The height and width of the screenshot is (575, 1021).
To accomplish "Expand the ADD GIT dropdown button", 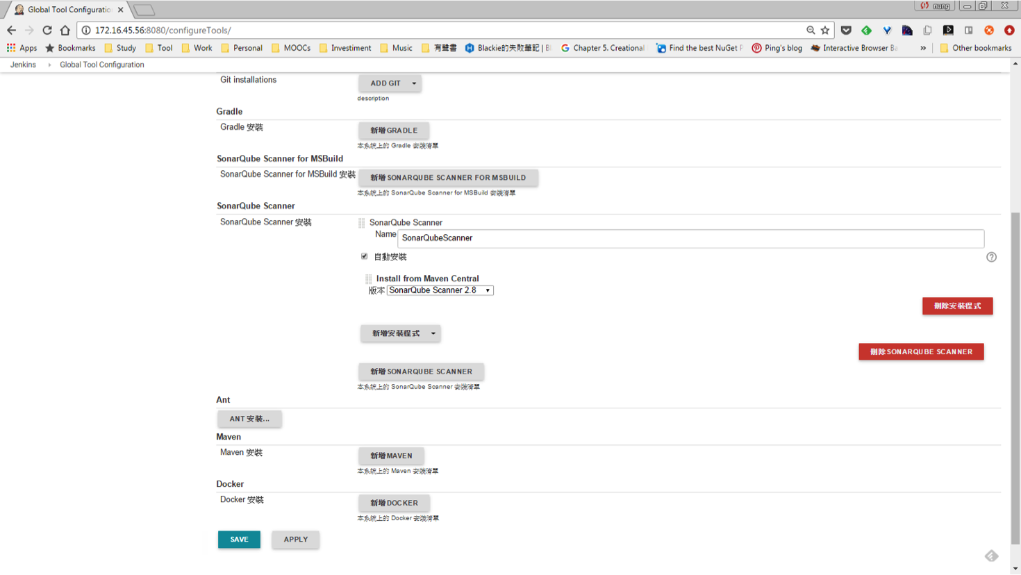I will coord(414,83).
